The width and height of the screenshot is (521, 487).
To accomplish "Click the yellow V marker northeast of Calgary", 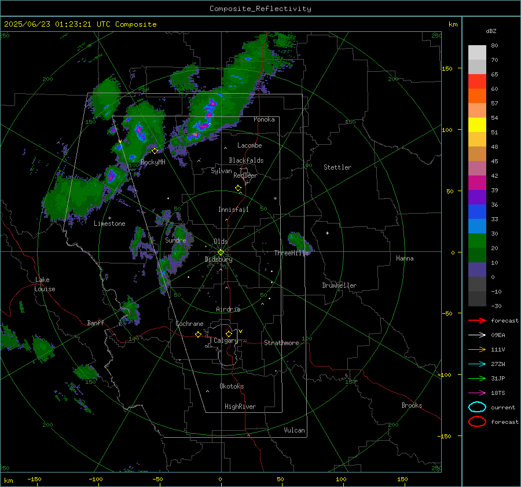I will [x=241, y=331].
